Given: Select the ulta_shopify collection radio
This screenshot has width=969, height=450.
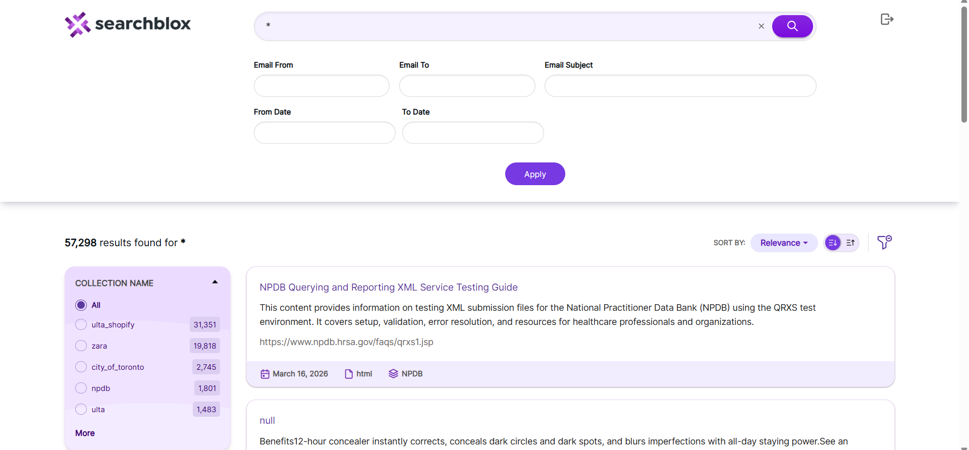Looking at the screenshot, I should click(x=81, y=324).
